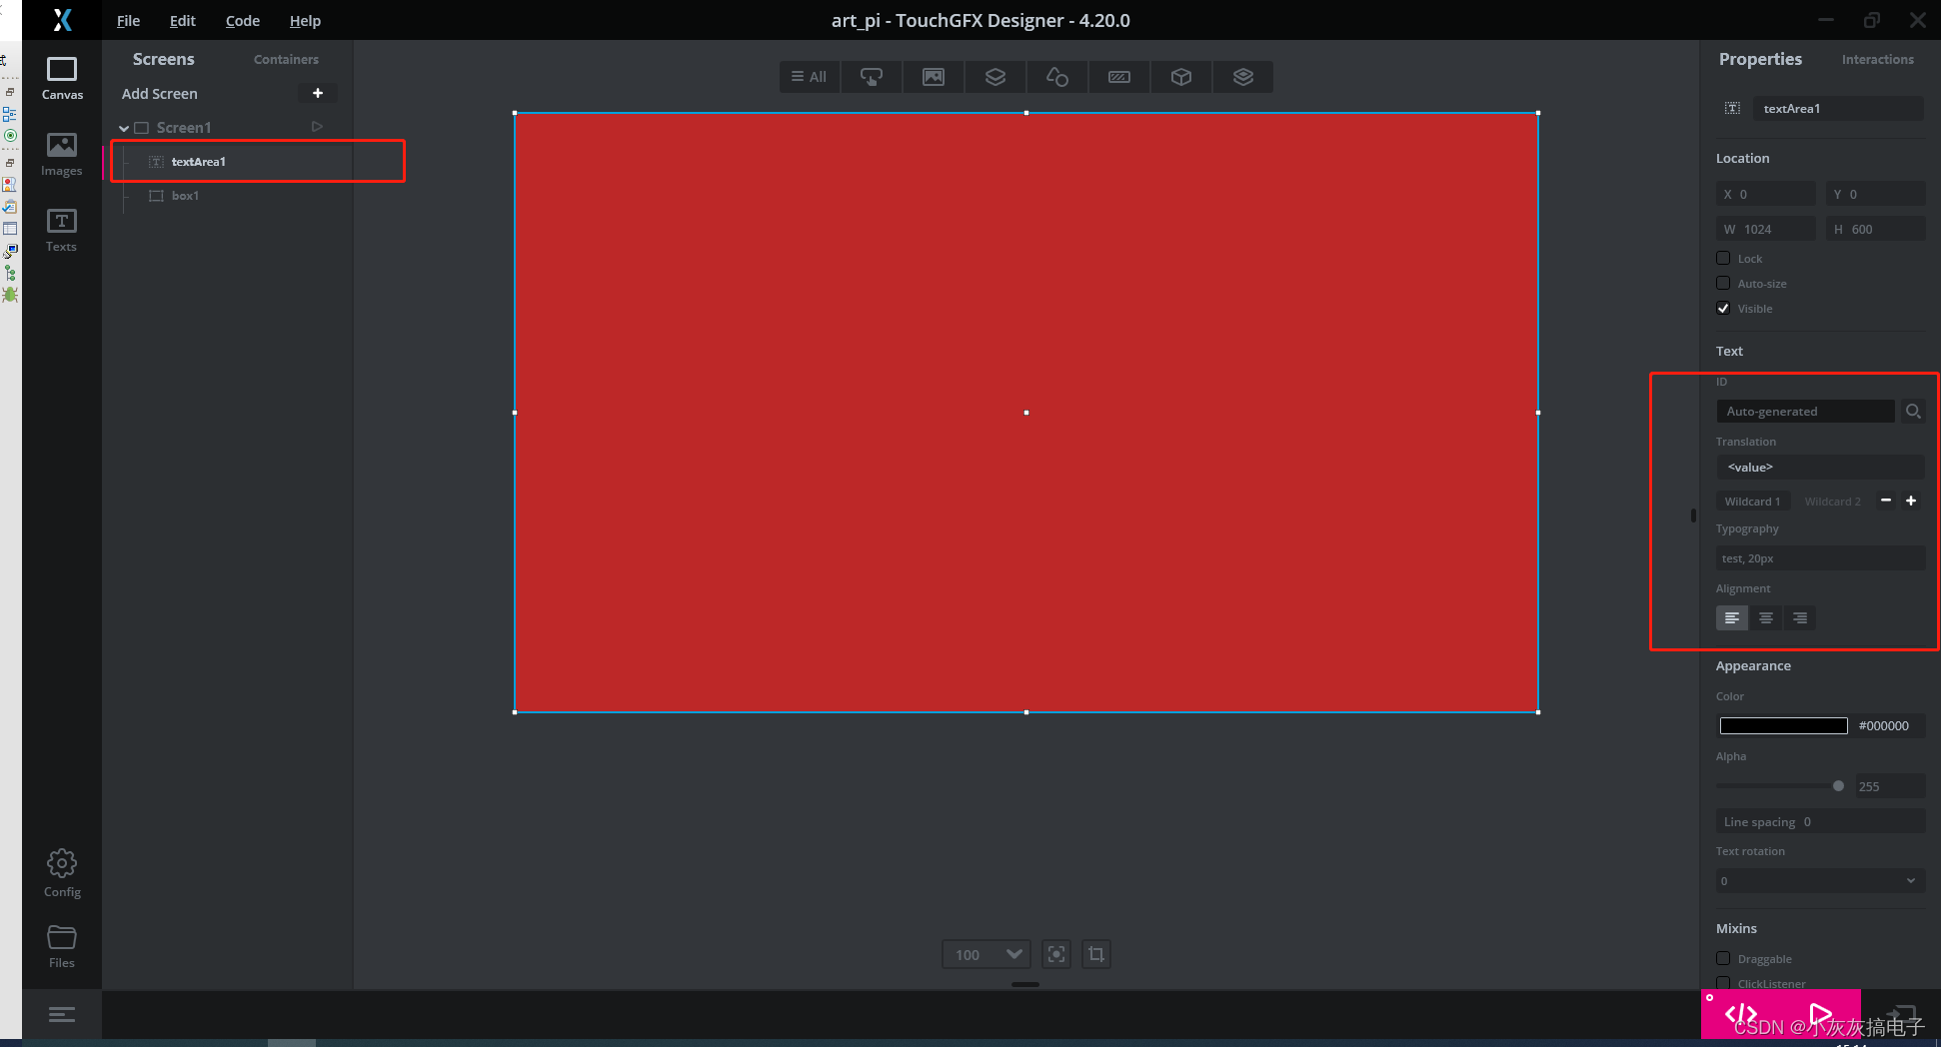1941x1047 pixels.
Task: Click the play arrow next to Screen1
Action: [x=317, y=127]
